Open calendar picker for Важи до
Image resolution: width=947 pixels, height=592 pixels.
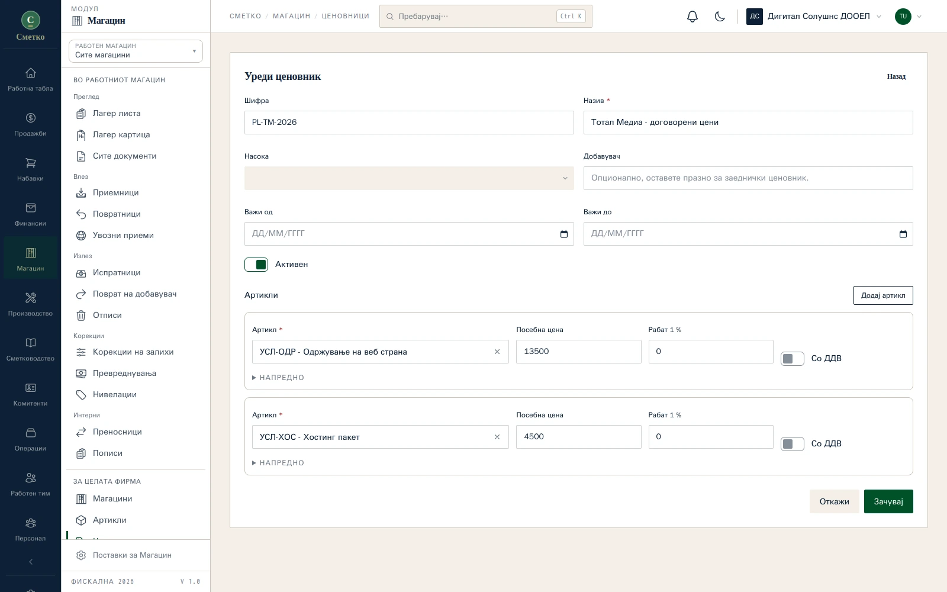coord(903,234)
